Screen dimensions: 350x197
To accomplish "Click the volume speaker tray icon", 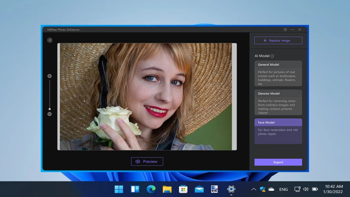I will [306, 189].
